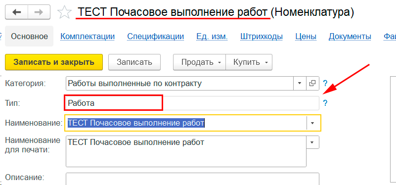This screenshot has width=396, height=185.
Task: Show help for the Тип field
Action: pos(325,103)
